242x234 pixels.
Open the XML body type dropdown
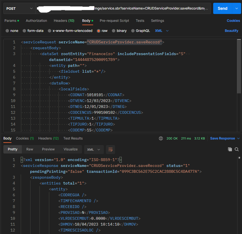162,31
